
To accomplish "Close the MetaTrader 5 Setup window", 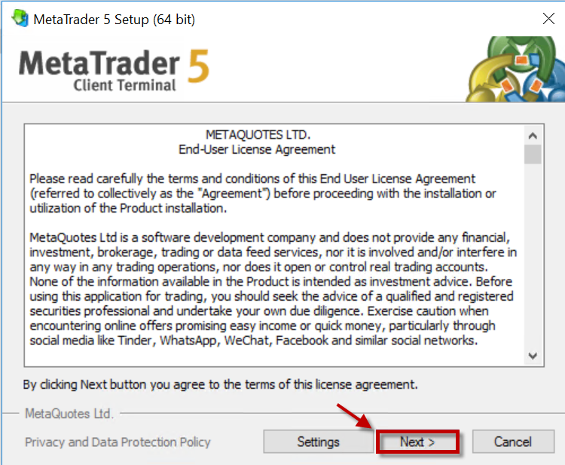I will tap(548, 18).
